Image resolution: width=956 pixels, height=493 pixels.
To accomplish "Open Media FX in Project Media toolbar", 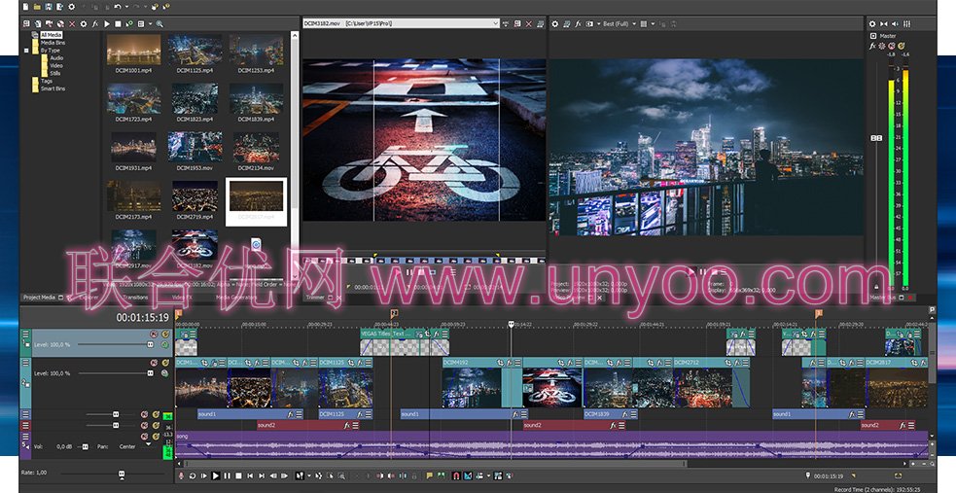I will pyautogui.click(x=95, y=23).
